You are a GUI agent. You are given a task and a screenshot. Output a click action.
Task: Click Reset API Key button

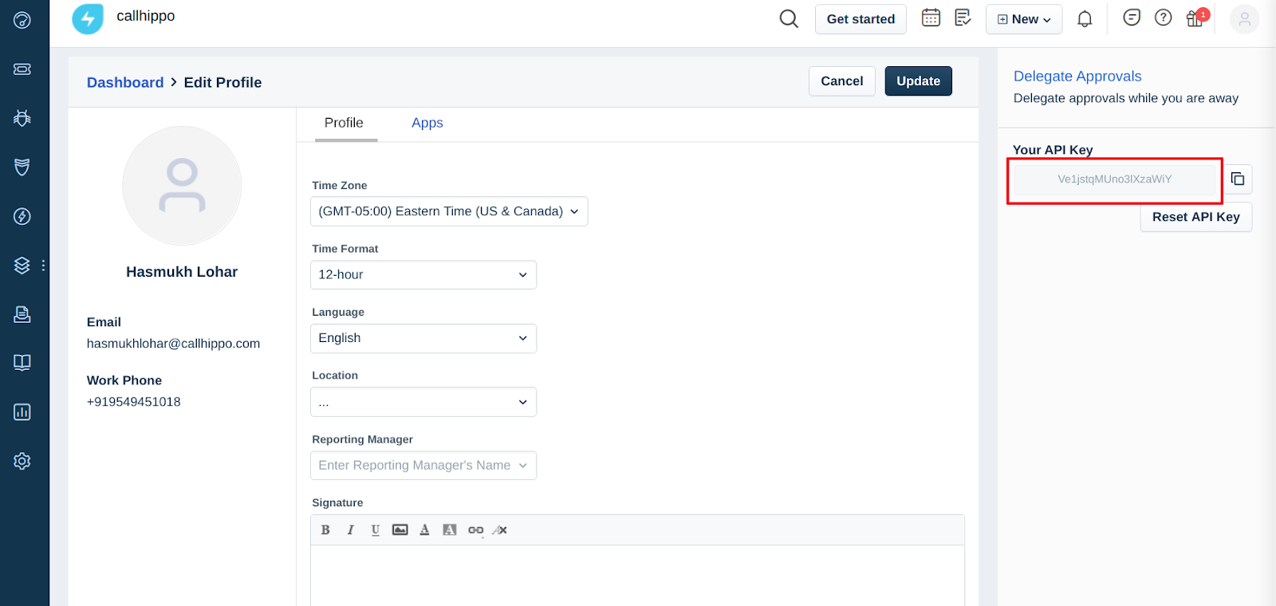click(x=1196, y=217)
